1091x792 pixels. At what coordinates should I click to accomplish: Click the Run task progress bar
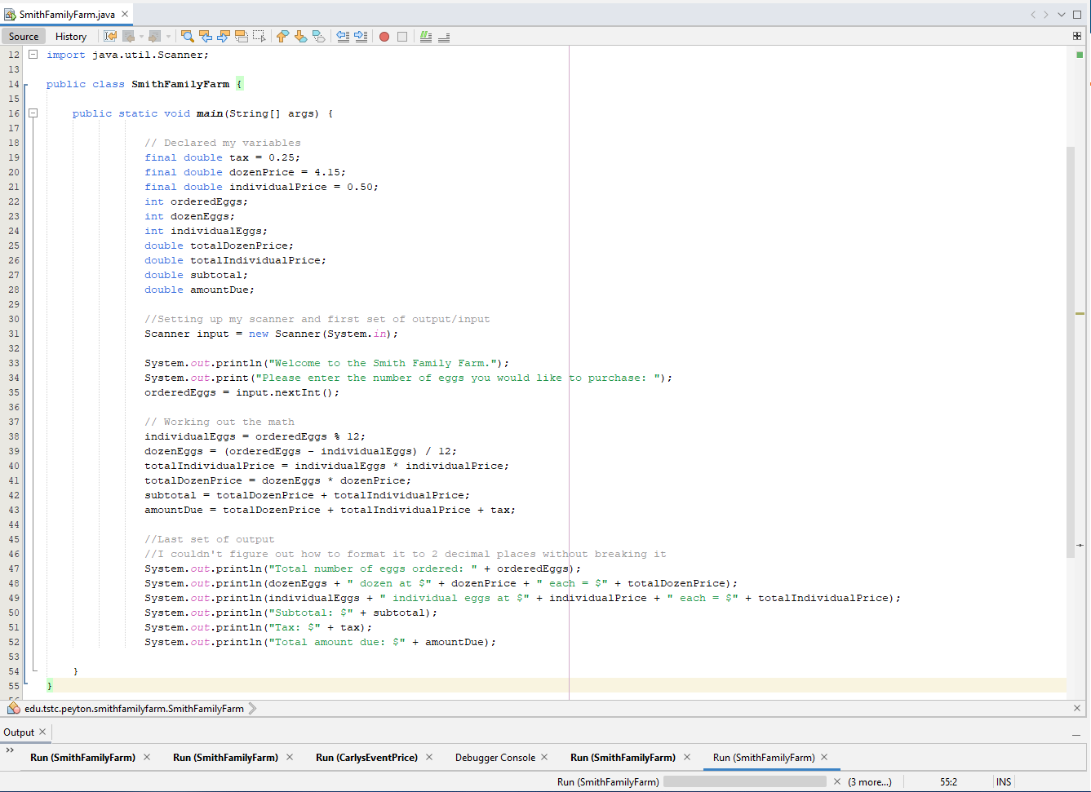(x=745, y=782)
